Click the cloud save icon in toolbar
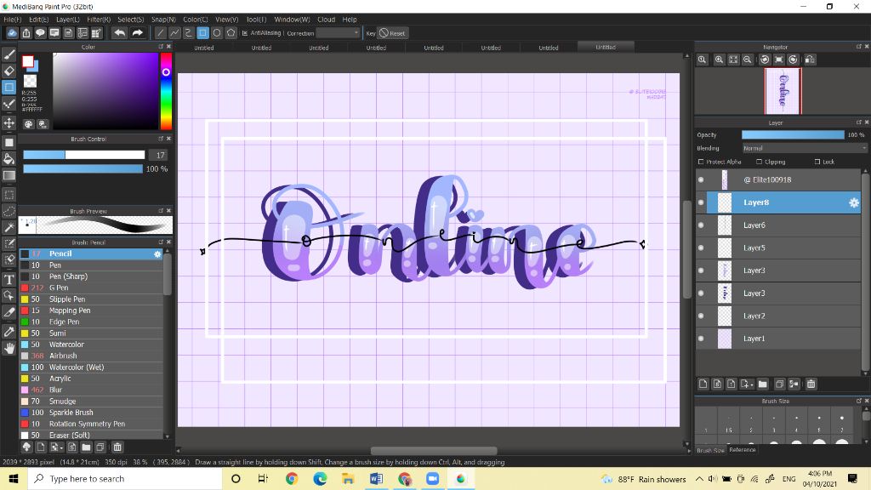Screen dimensions: 871x490 point(12,33)
